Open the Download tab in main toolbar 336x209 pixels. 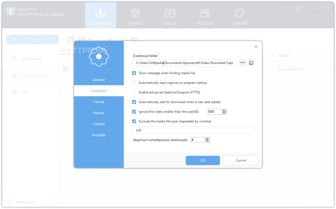pyautogui.click(x=101, y=15)
